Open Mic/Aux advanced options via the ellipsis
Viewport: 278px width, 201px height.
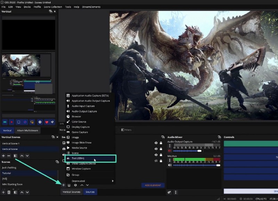click(170, 160)
